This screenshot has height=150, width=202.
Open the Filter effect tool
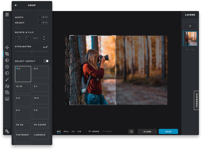7,67
